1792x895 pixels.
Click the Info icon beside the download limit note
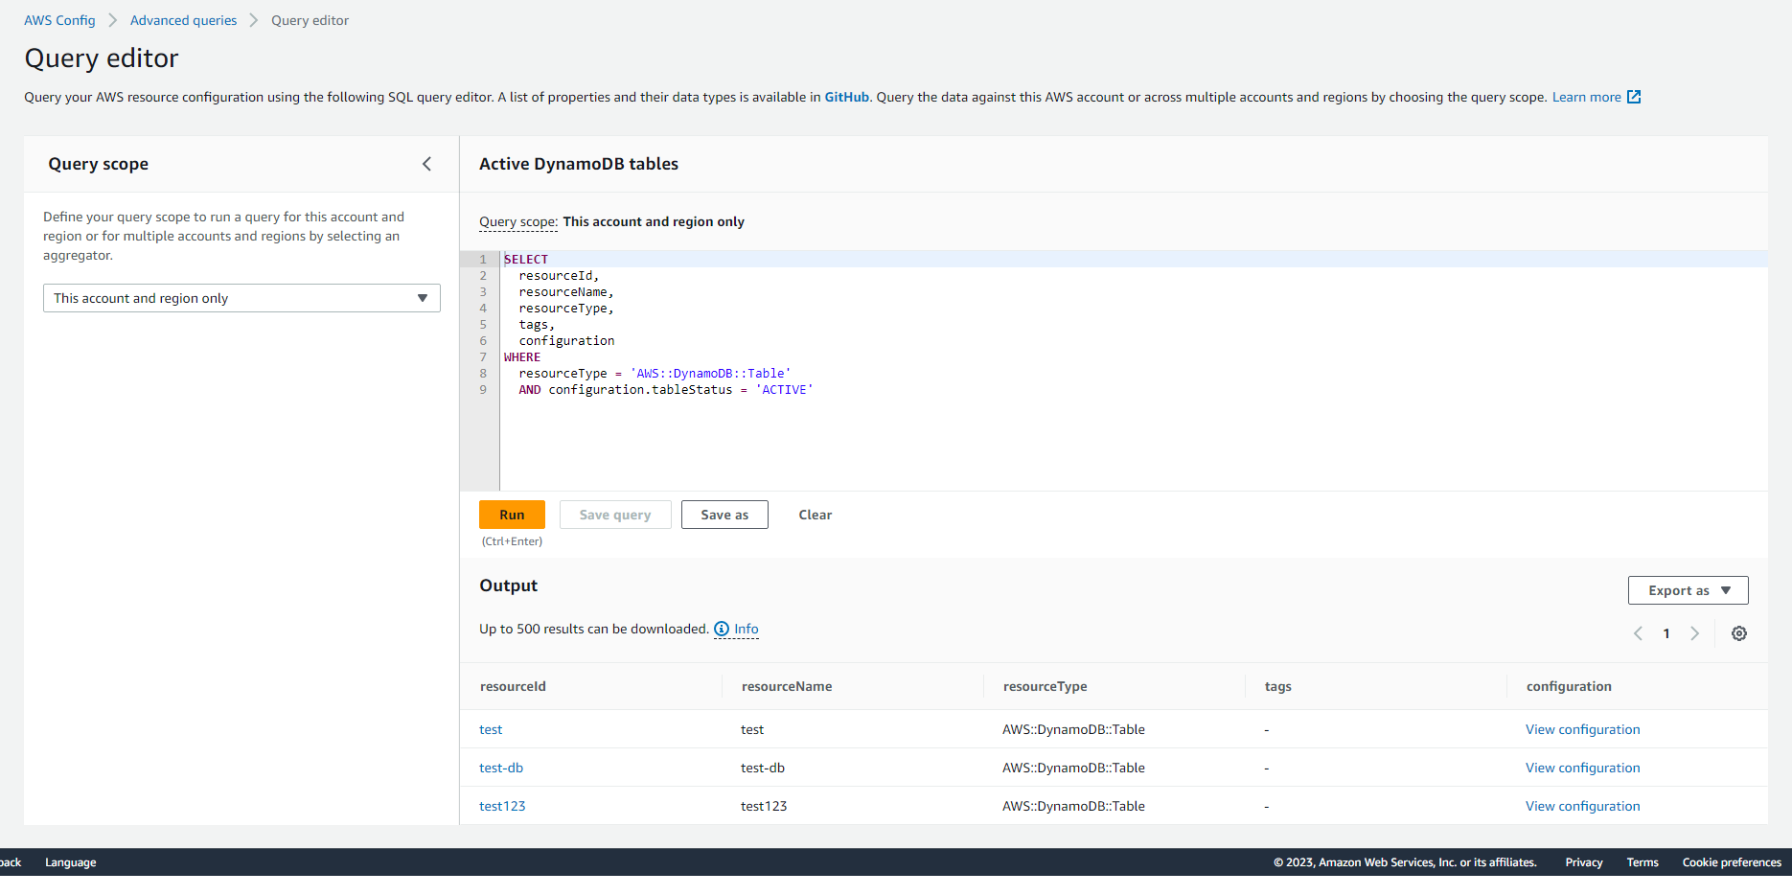(x=722, y=629)
